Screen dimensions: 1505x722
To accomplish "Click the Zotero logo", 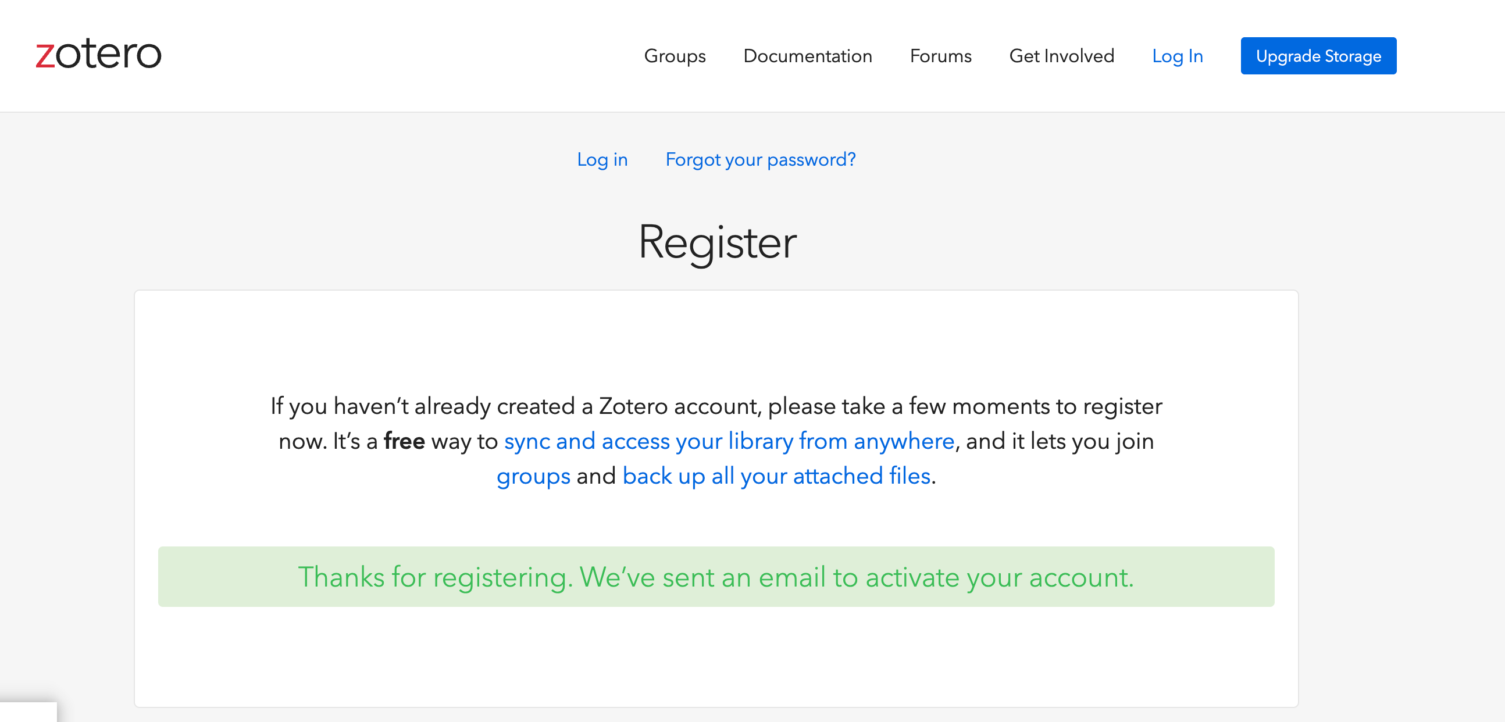I will (x=98, y=53).
